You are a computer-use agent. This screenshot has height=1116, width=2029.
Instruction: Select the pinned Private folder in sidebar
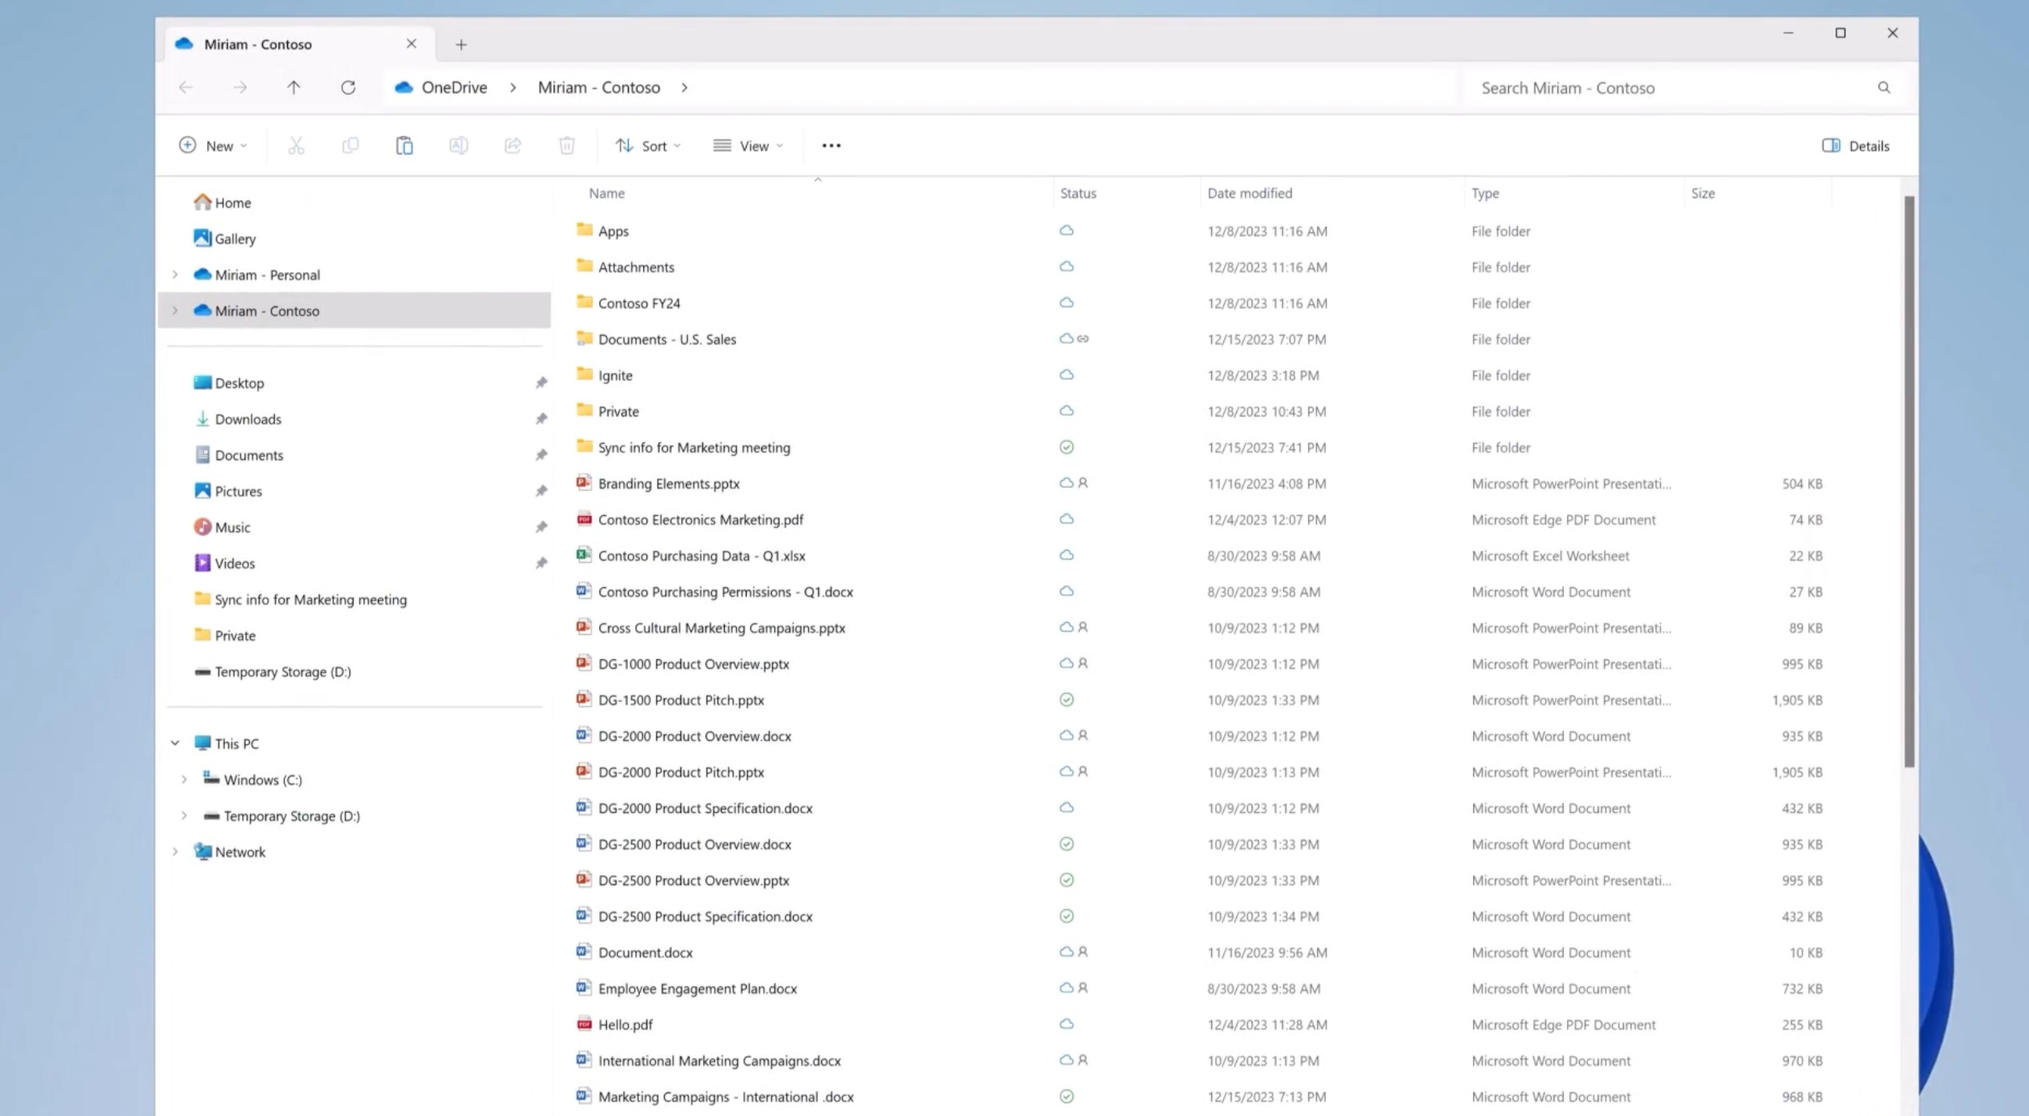(225, 636)
